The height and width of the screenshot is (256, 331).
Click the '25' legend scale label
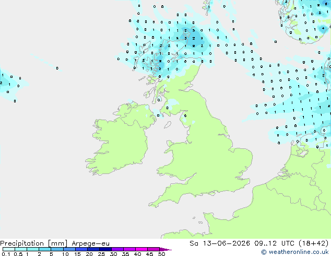click(x=101, y=254)
